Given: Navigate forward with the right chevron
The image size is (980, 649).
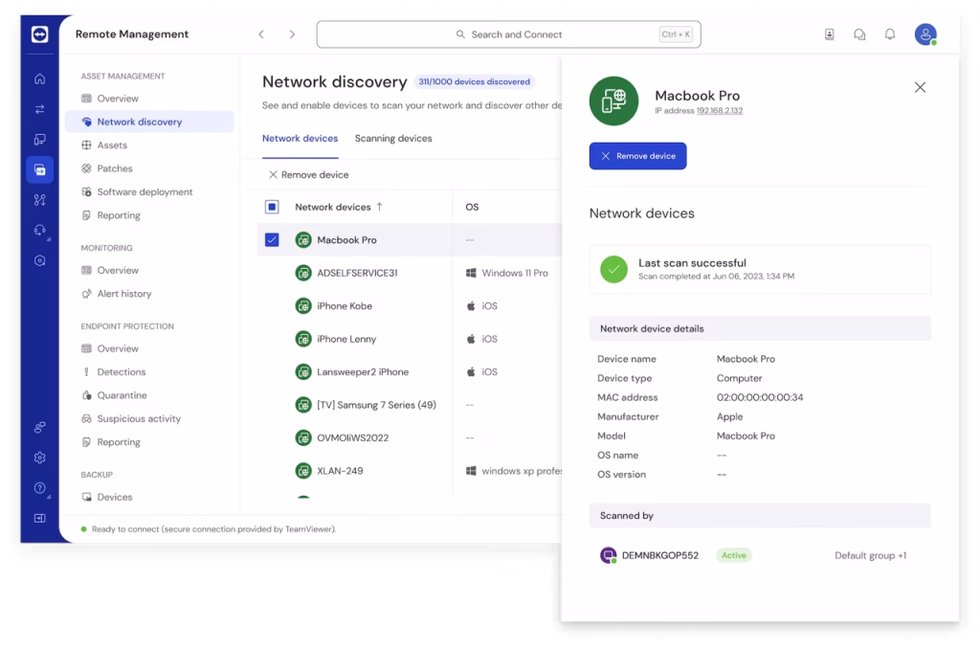Looking at the screenshot, I should pos(292,34).
